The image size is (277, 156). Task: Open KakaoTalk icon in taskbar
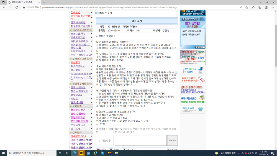point(81,153)
